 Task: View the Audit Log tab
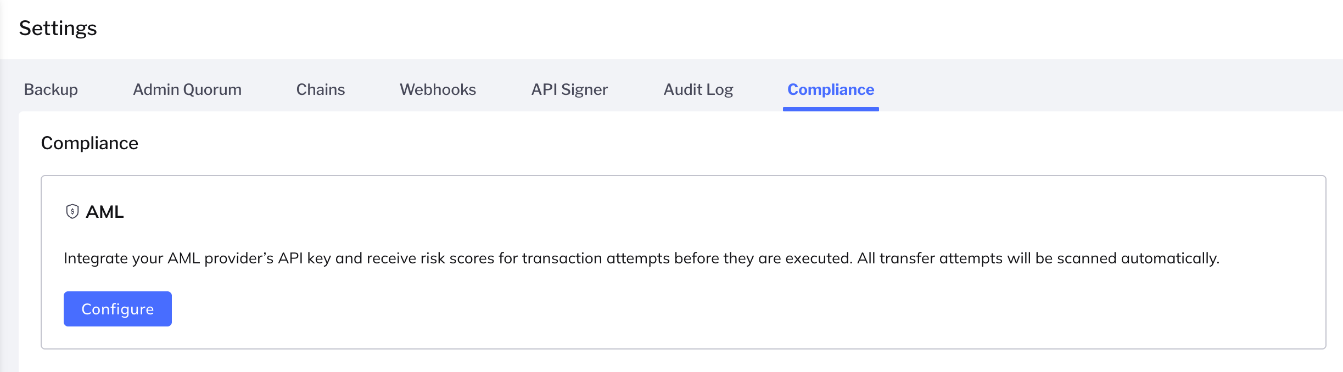click(698, 89)
